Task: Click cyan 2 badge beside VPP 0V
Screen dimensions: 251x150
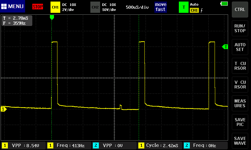Action: point(96,145)
